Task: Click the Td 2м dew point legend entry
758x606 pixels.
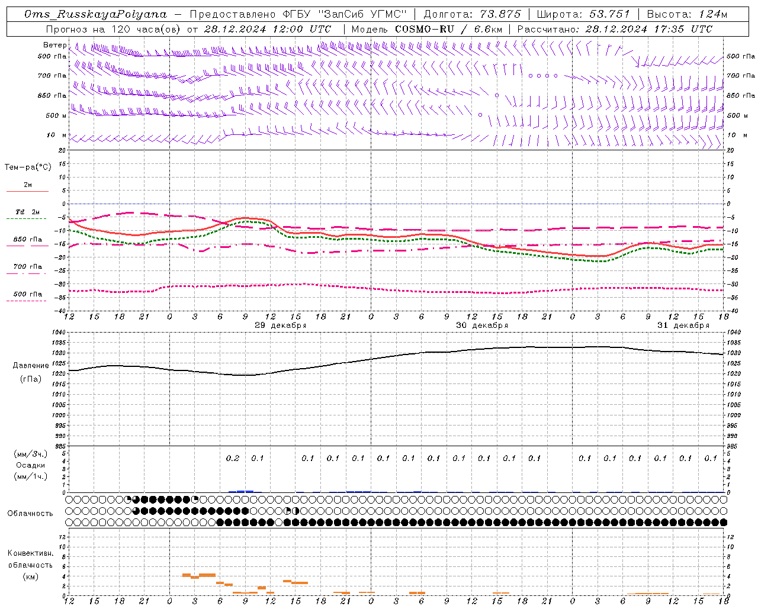Action: click(x=27, y=212)
